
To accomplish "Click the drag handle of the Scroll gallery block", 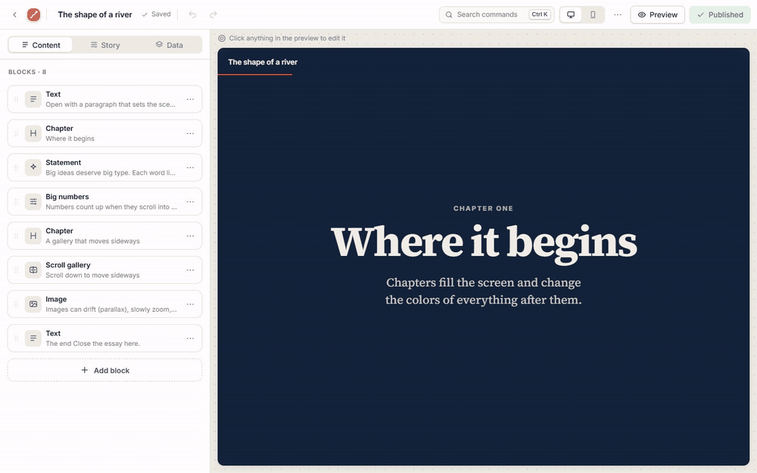I will [x=16, y=270].
